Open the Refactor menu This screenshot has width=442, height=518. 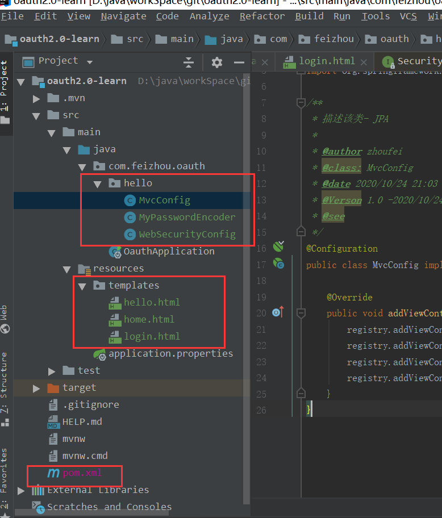(x=262, y=16)
